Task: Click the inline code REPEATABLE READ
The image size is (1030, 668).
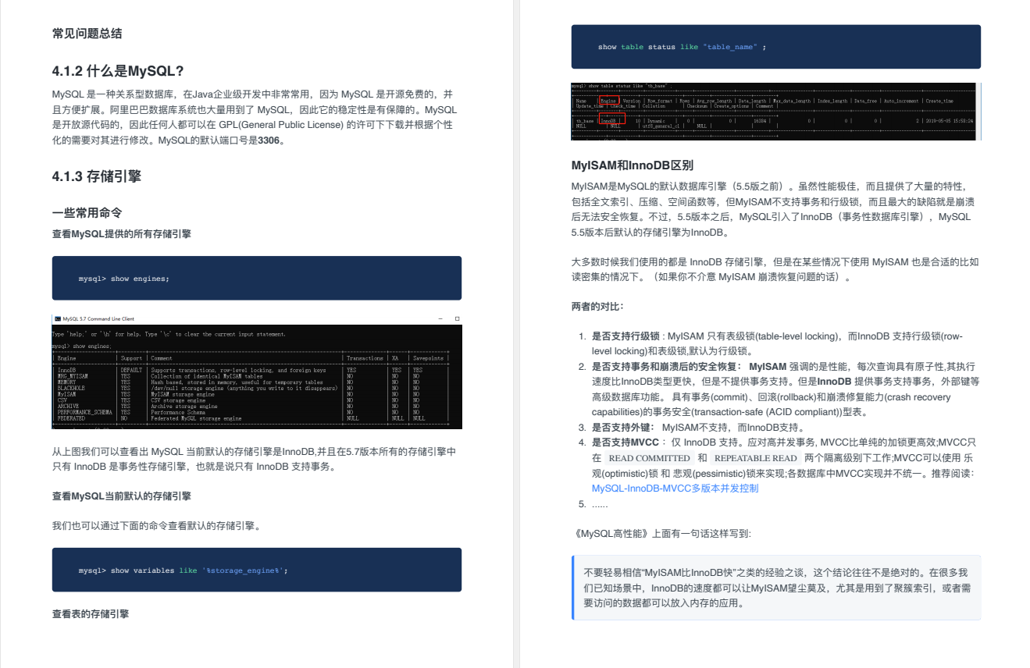Action: [756, 458]
